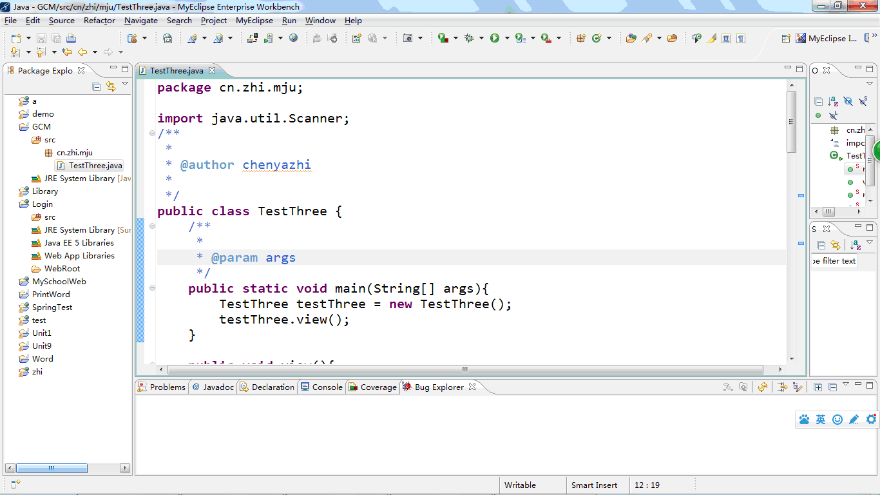
Task: Open Outline view menu triangle
Action: click(870, 83)
